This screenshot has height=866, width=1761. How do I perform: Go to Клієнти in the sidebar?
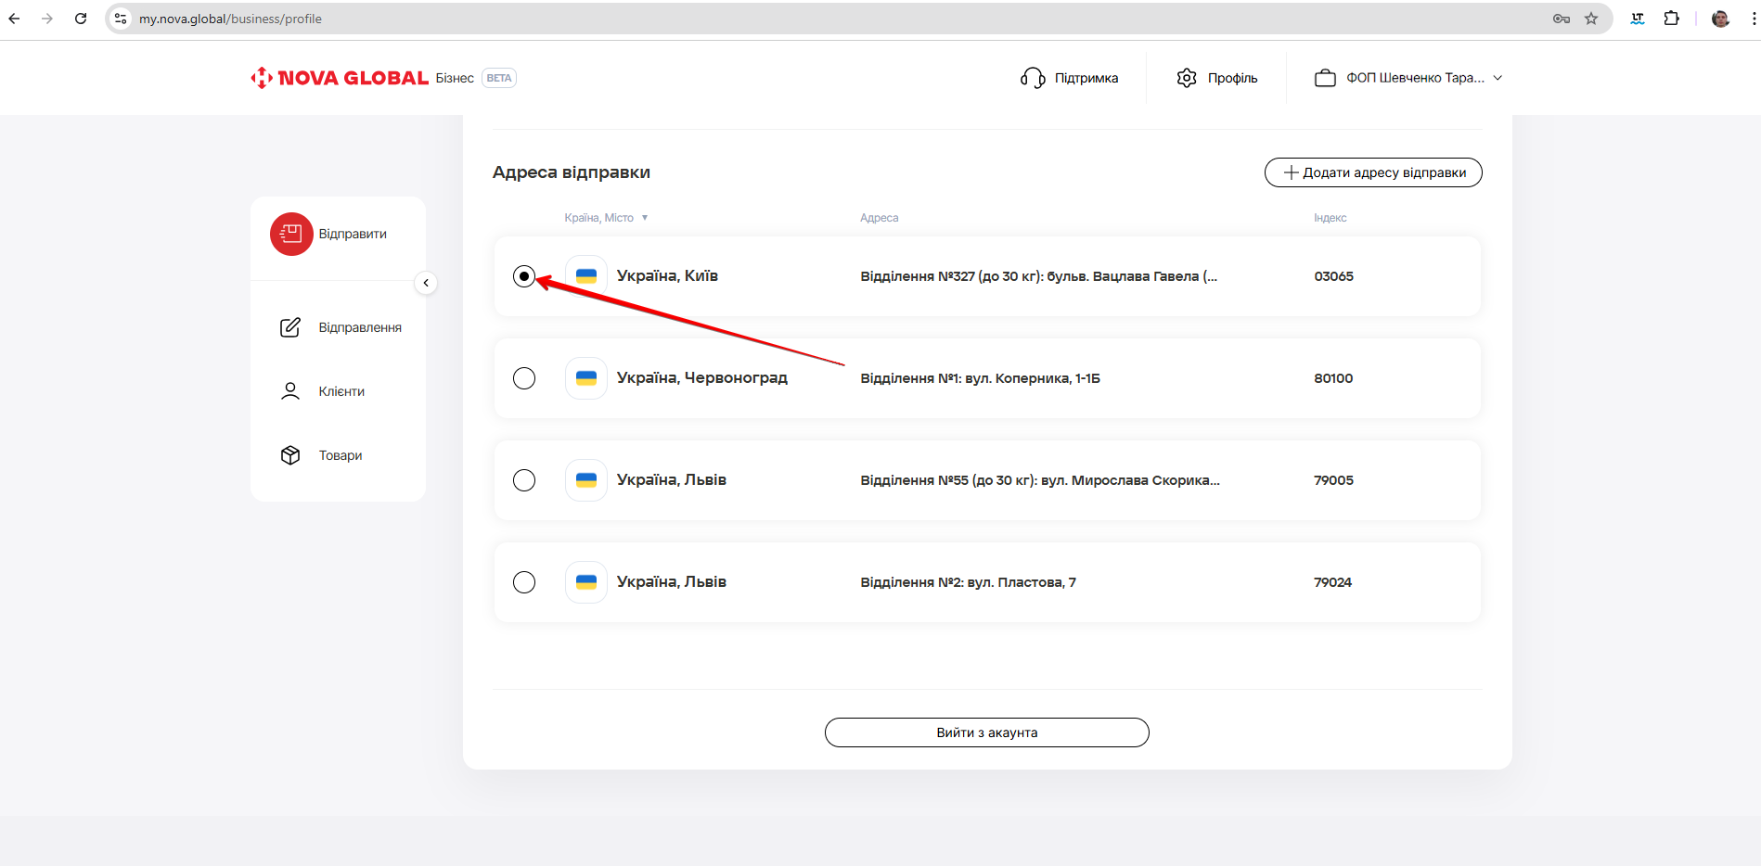pos(341,391)
